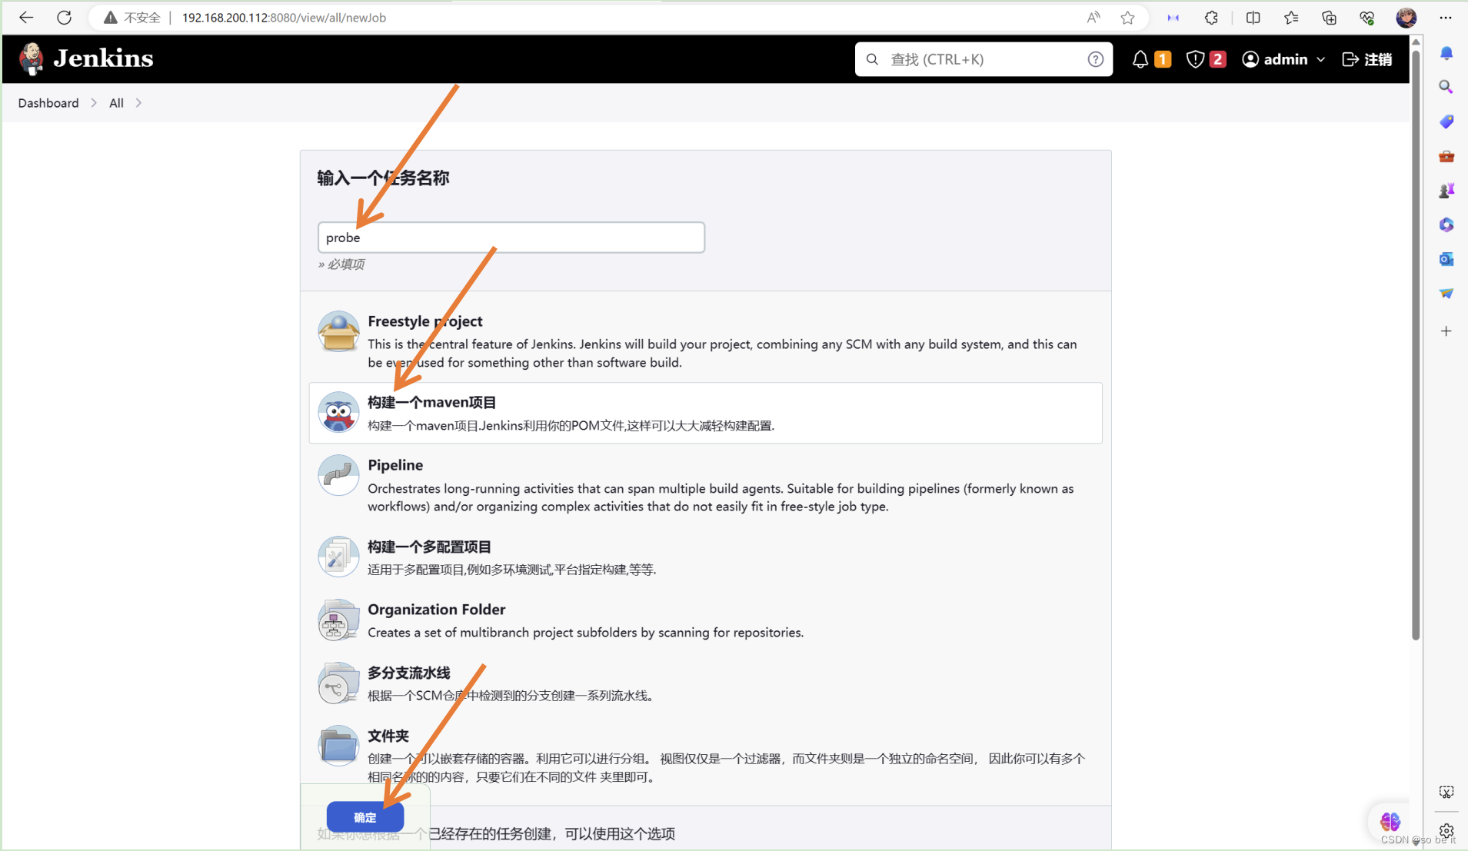Click colorful brain assistant icon
This screenshot has height=851, width=1468.
(x=1390, y=821)
